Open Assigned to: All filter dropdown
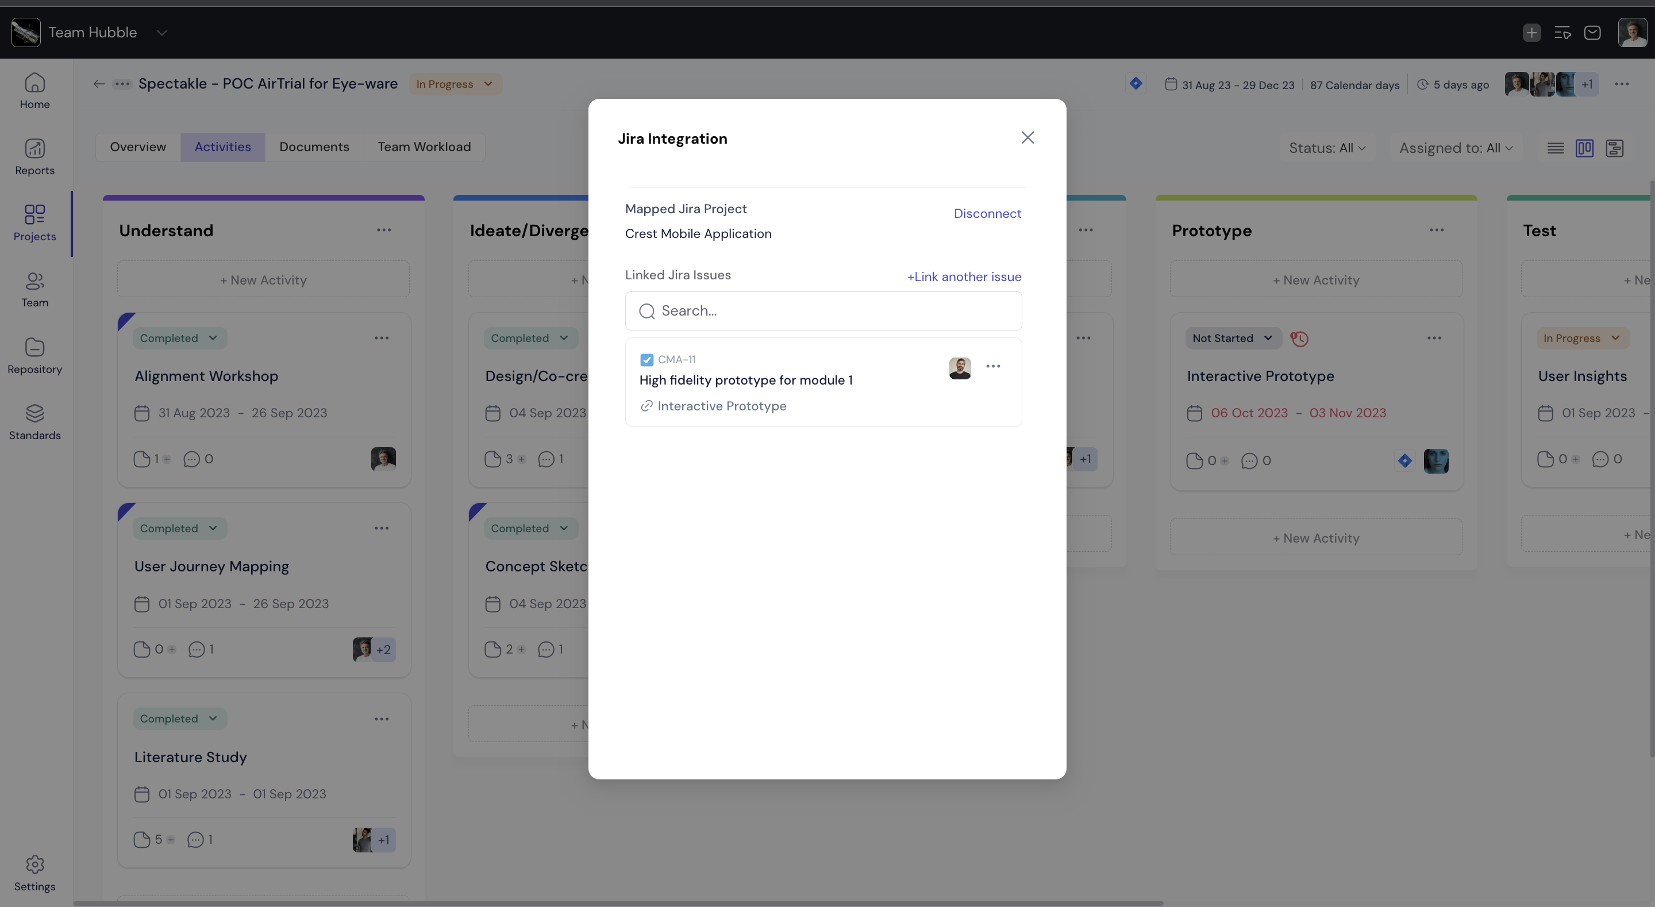Viewport: 1655px width, 907px height. [1455, 148]
